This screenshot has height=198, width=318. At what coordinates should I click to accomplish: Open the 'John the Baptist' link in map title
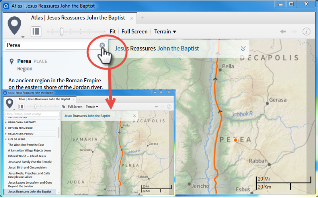click(x=178, y=49)
